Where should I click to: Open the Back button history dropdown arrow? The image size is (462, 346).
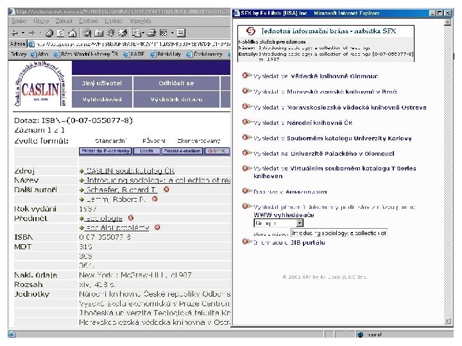[22, 33]
